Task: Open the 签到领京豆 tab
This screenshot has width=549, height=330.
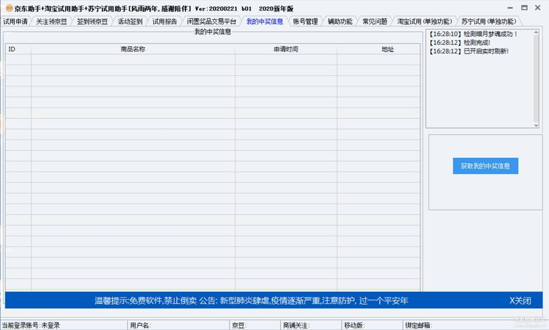Action: (92, 21)
